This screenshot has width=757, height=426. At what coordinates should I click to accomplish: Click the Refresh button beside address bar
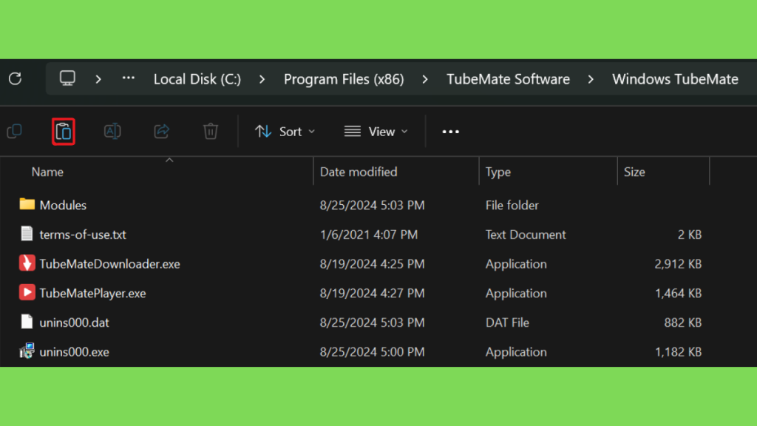[x=15, y=79]
